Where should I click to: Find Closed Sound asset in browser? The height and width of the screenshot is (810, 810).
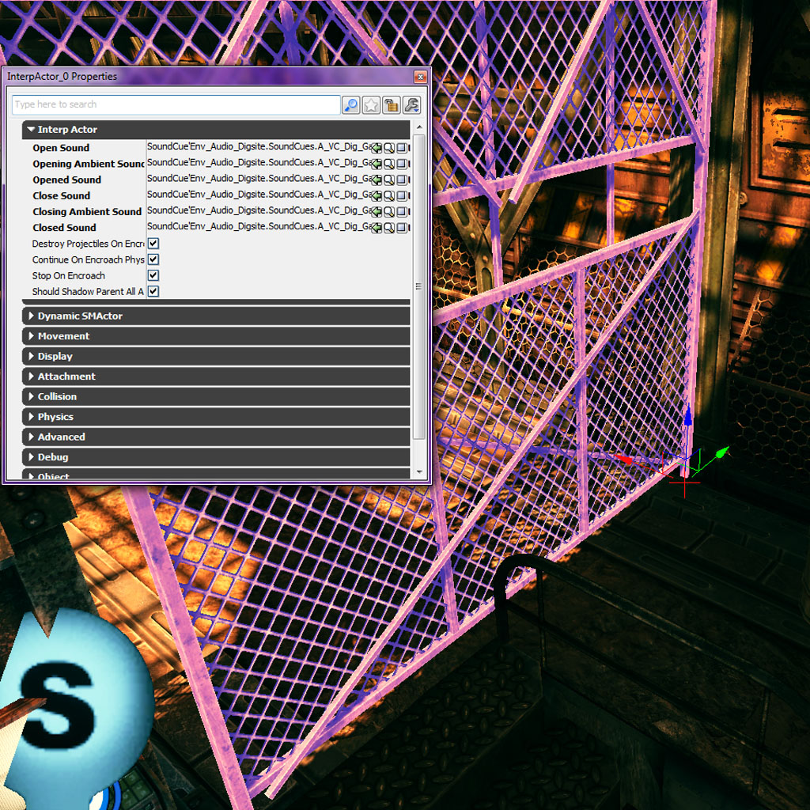(x=389, y=228)
